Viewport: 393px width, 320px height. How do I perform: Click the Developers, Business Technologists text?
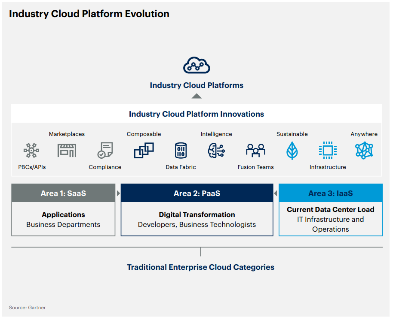(x=197, y=224)
